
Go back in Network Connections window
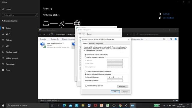[40, 34]
